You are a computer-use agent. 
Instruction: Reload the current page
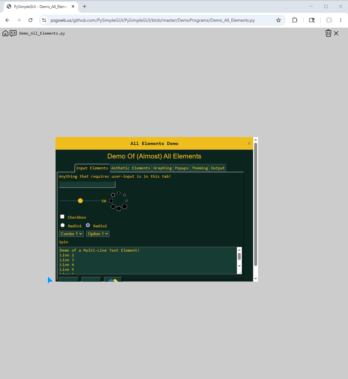(x=30, y=20)
